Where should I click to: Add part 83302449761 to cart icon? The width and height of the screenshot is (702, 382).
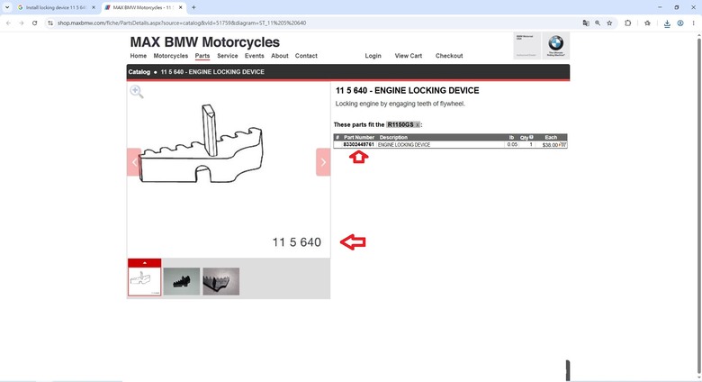coord(562,144)
